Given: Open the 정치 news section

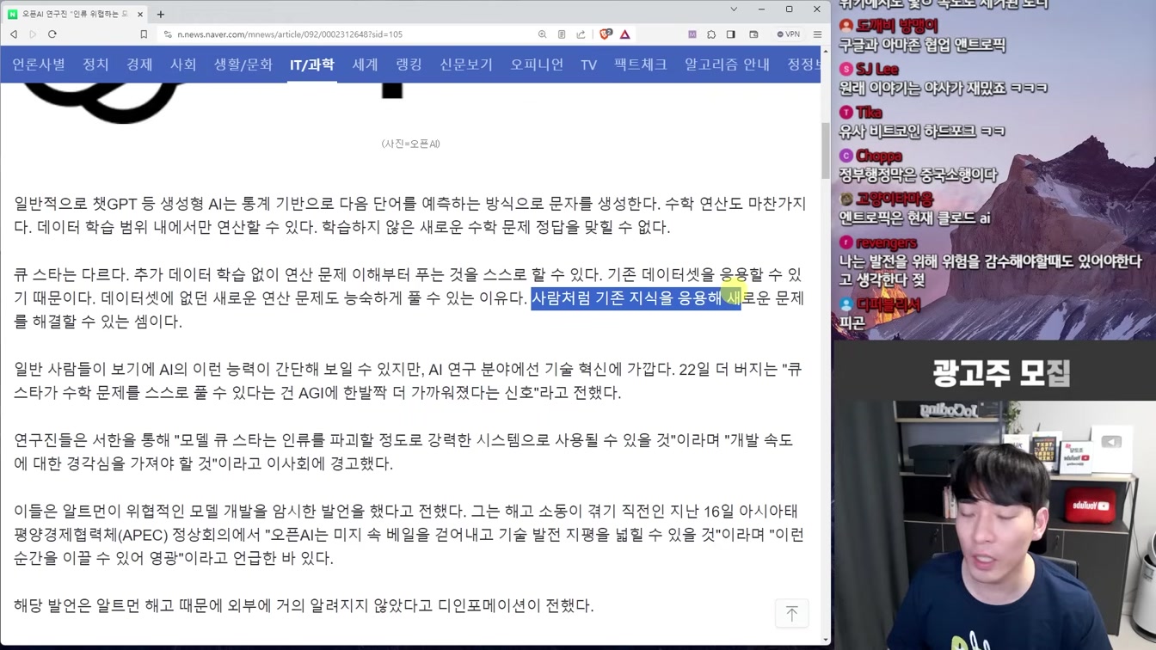Looking at the screenshot, I should 95,64.
